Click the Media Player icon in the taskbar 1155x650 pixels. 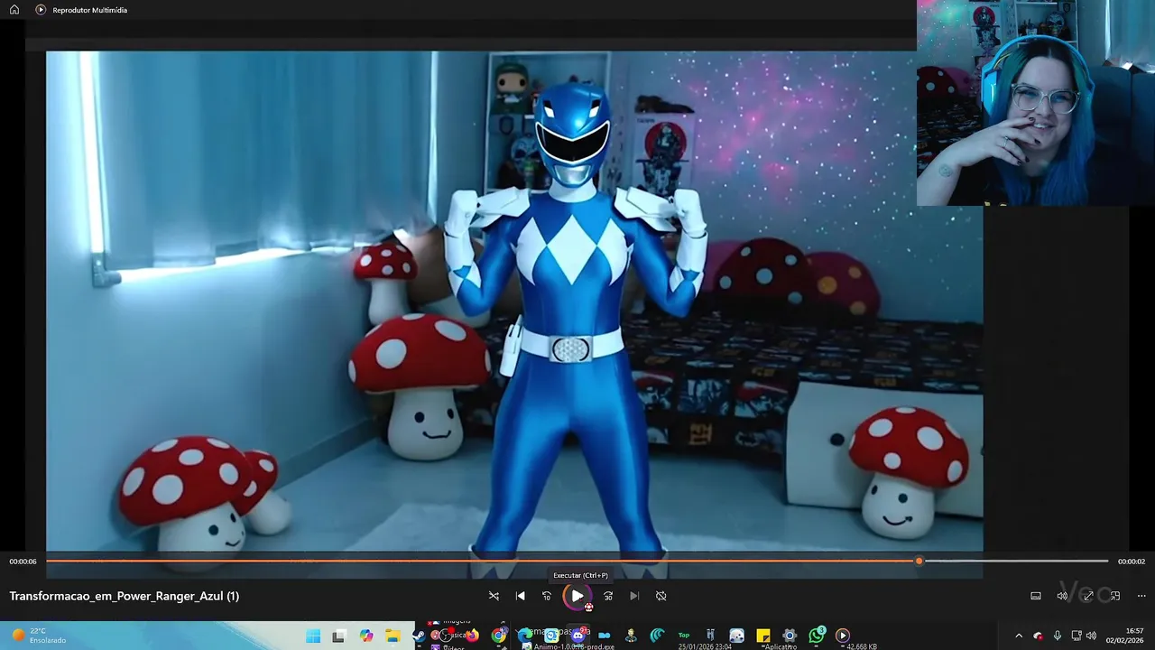click(x=843, y=636)
